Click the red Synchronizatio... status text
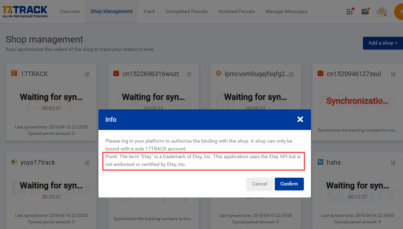Screen dimensions: 403x229 tap(357, 101)
